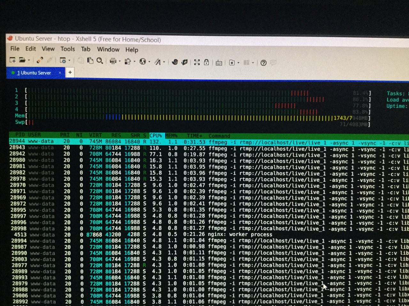Create a new session with the New icon
The height and width of the screenshot is (306, 409).
coord(12,60)
